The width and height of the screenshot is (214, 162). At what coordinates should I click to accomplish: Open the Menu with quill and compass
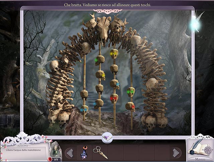pyautogui.click(x=199, y=149)
